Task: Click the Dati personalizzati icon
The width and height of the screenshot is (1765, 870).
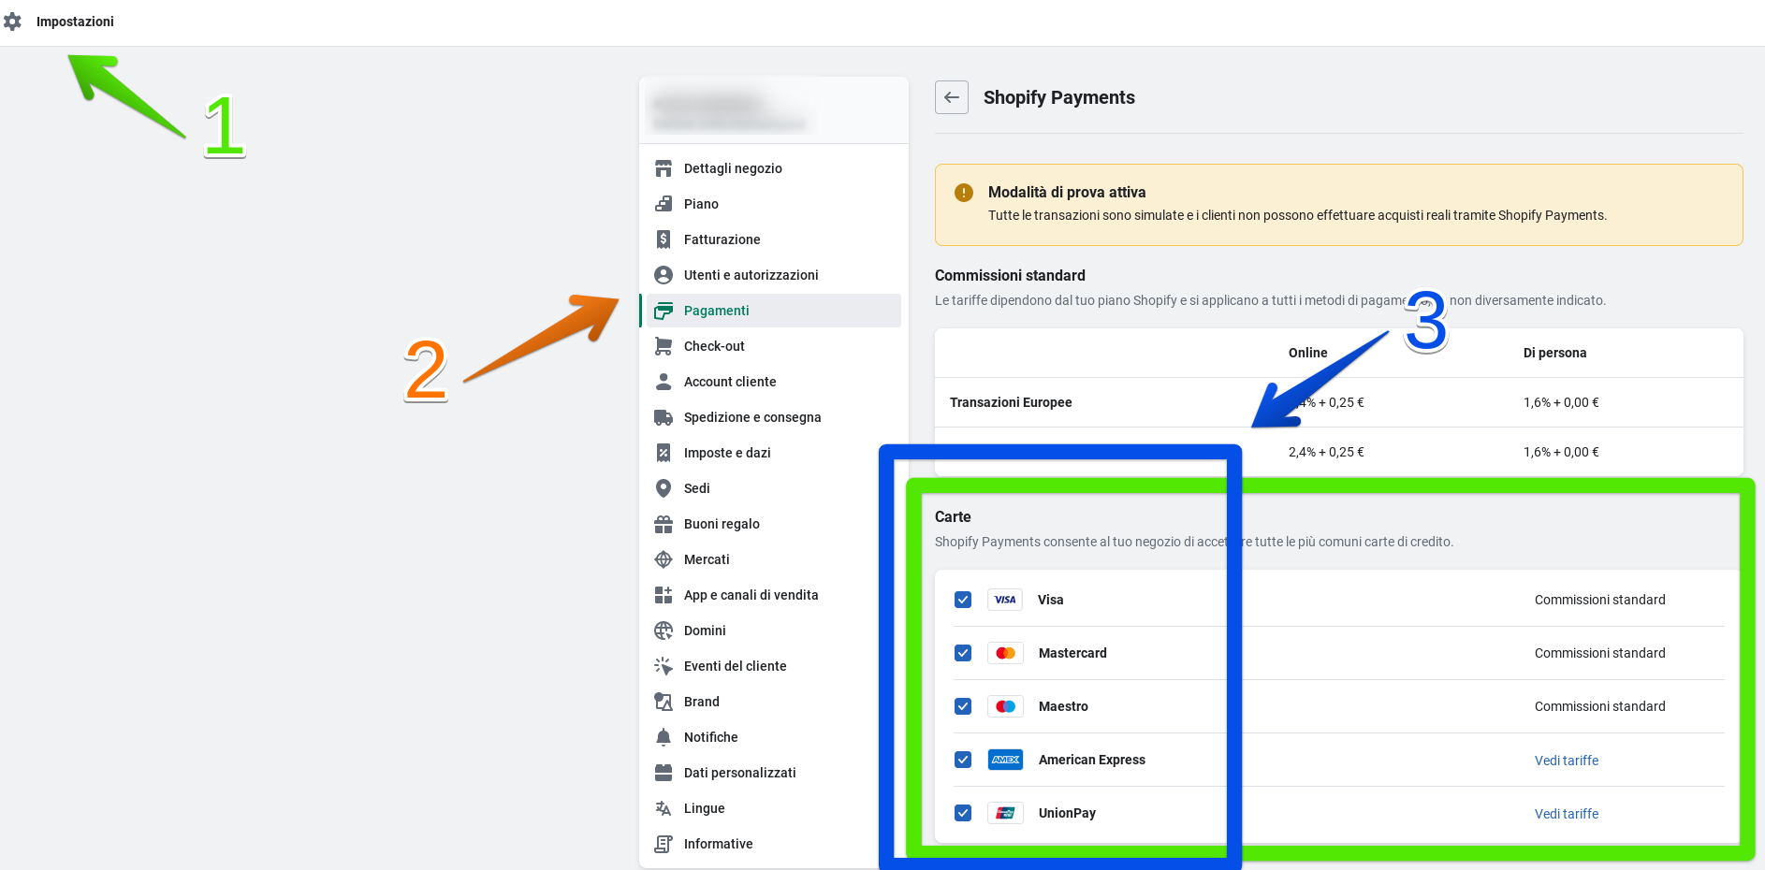Action: [x=664, y=773]
